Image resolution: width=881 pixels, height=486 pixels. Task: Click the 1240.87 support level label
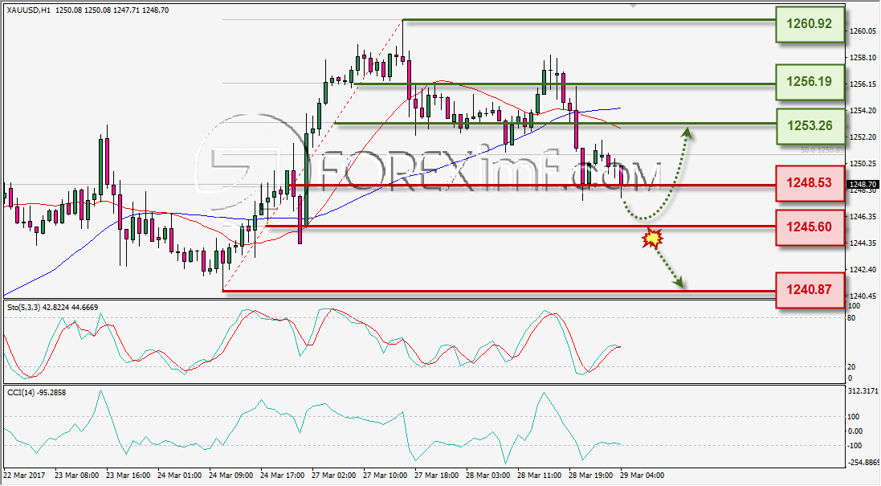[810, 290]
